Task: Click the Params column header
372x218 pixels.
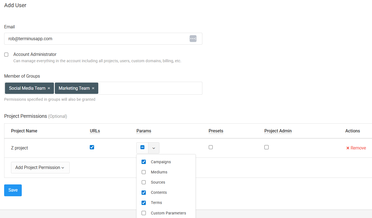Action: point(144,131)
